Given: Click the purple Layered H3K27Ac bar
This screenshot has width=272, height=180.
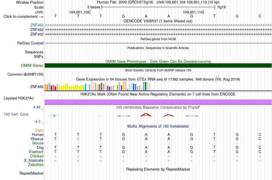Looking at the screenshot, I should click(158, 102).
